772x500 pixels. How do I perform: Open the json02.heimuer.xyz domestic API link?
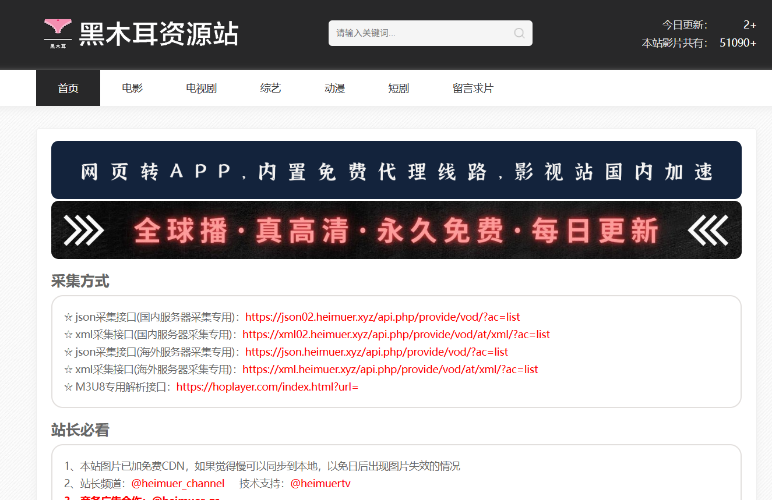[382, 317]
